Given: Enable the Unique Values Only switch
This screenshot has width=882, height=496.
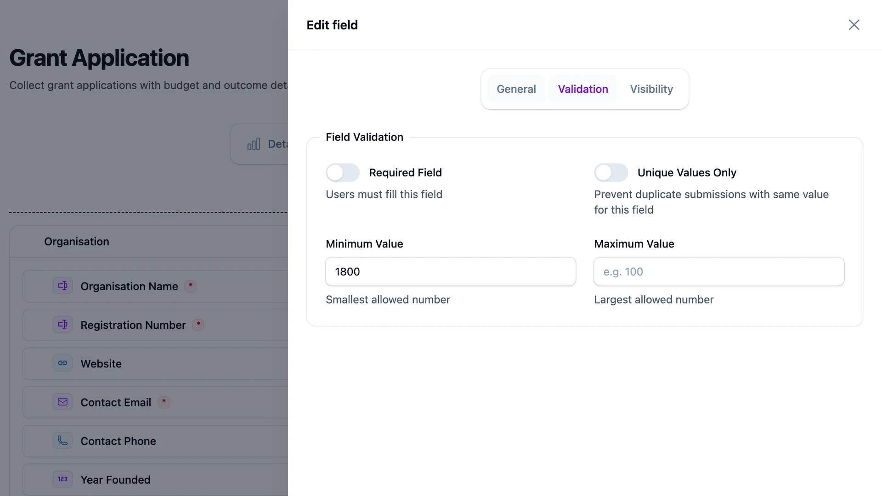Looking at the screenshot, I should [x=611, y=173].
